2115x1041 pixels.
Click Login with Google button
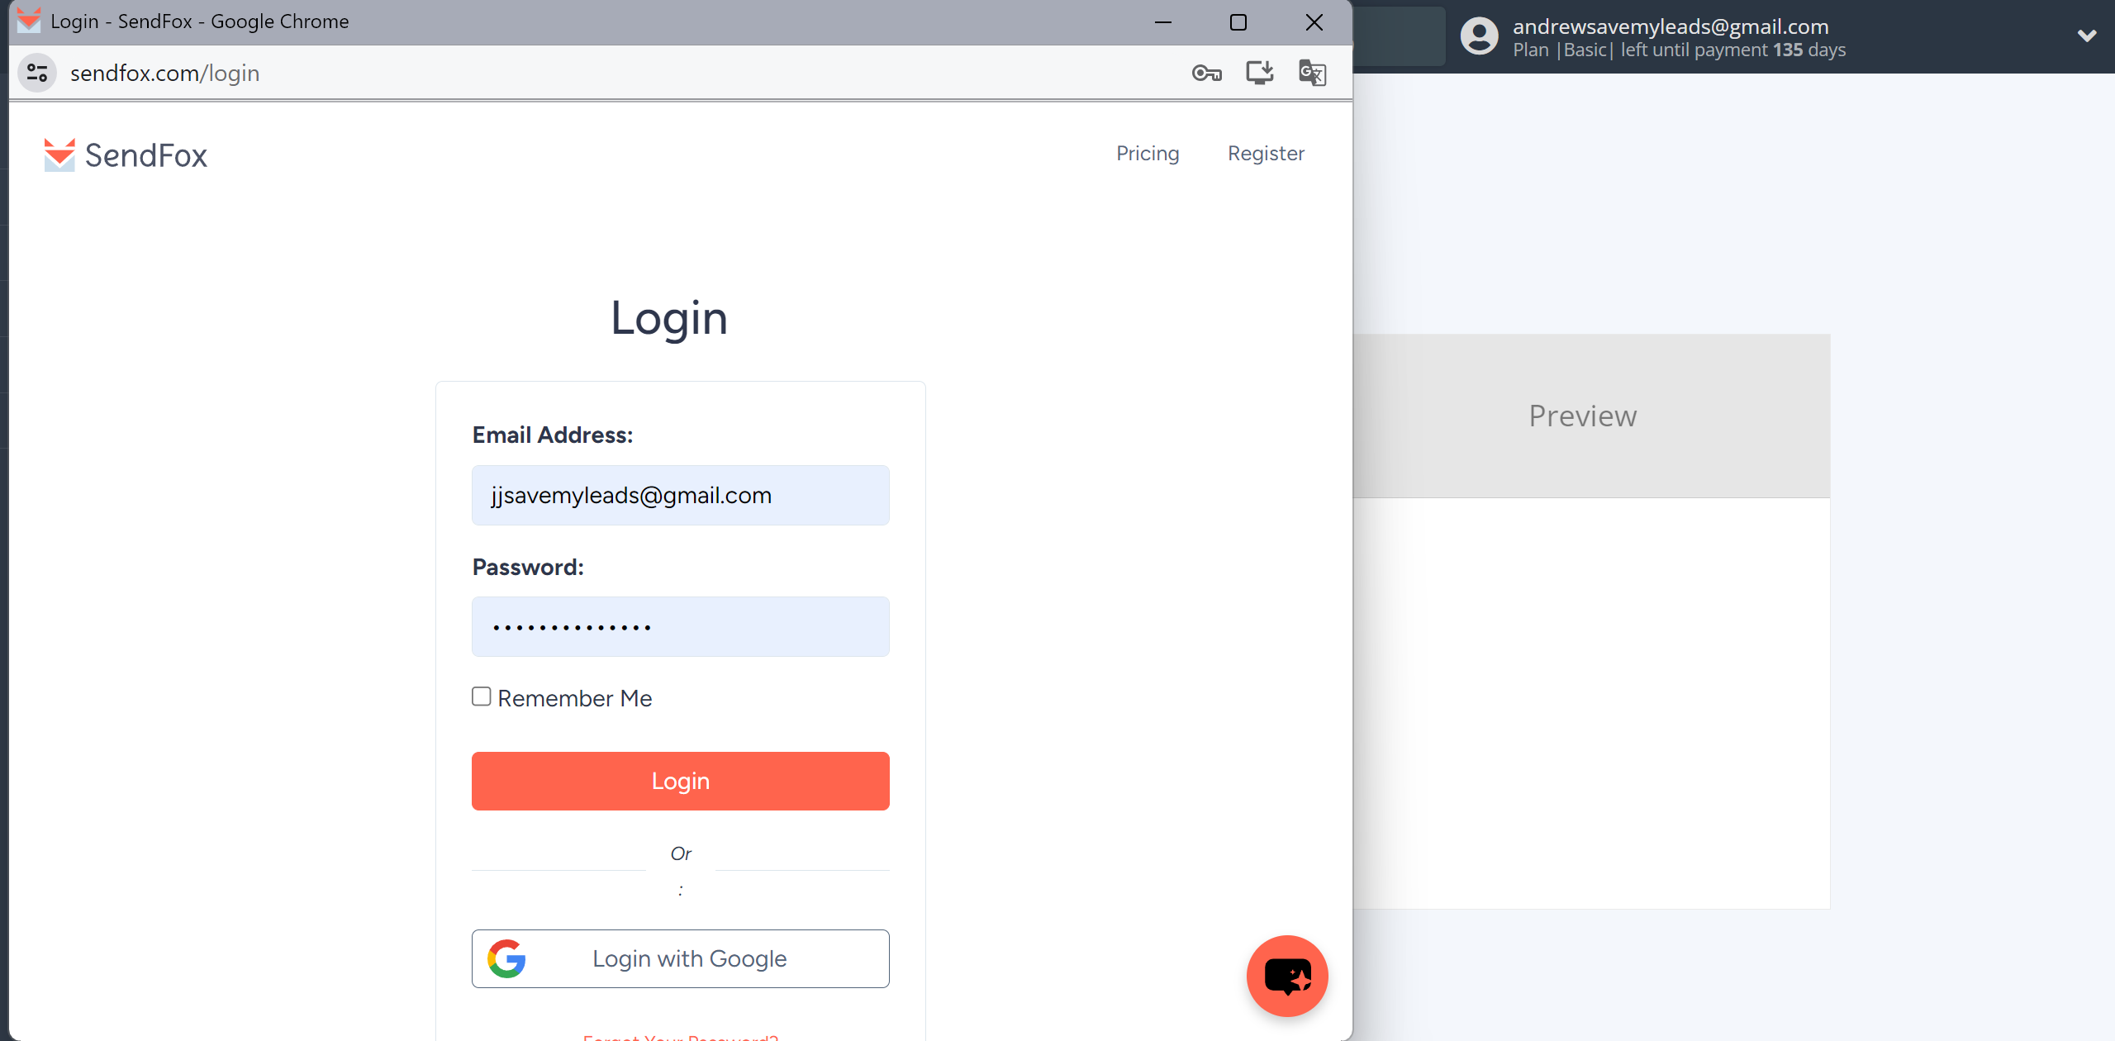tap(681, 958)
